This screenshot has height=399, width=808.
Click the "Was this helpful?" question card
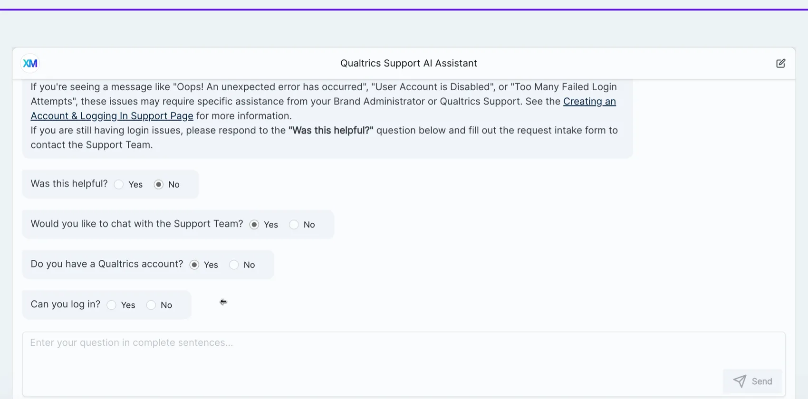pos(69,184)
